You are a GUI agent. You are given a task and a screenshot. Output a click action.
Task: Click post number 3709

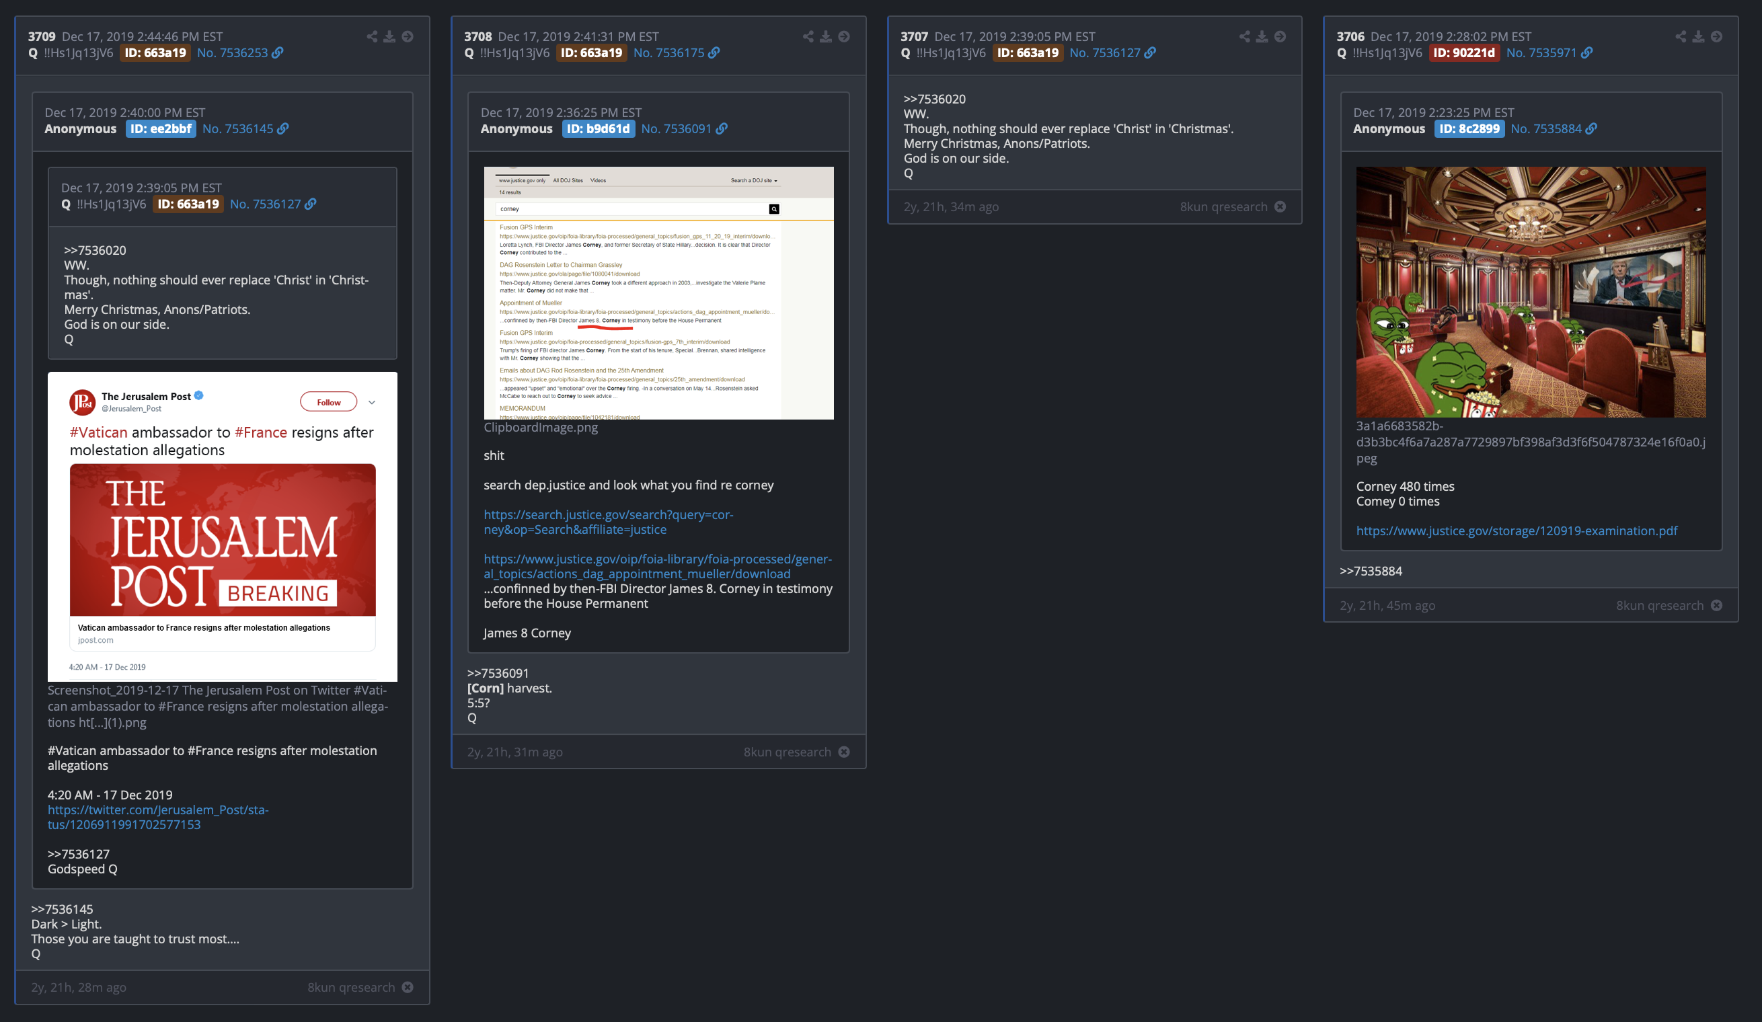41,36
